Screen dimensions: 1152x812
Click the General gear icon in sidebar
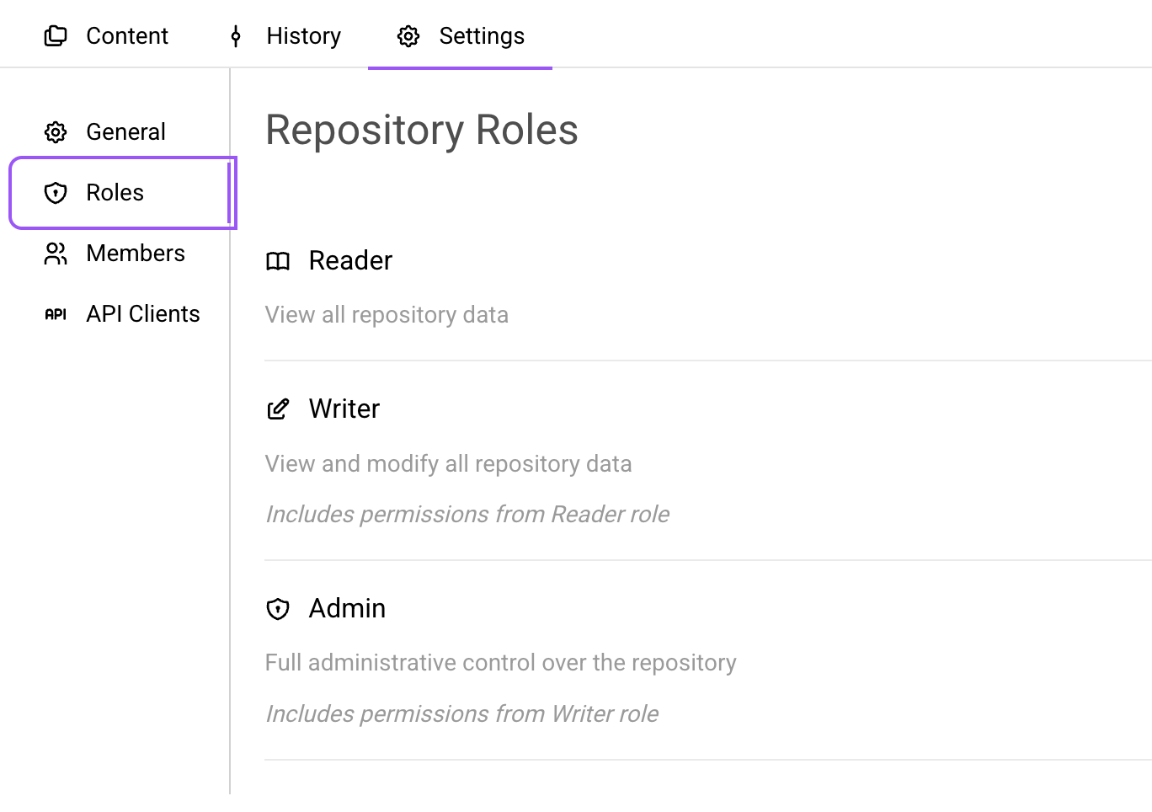point(56,132)
